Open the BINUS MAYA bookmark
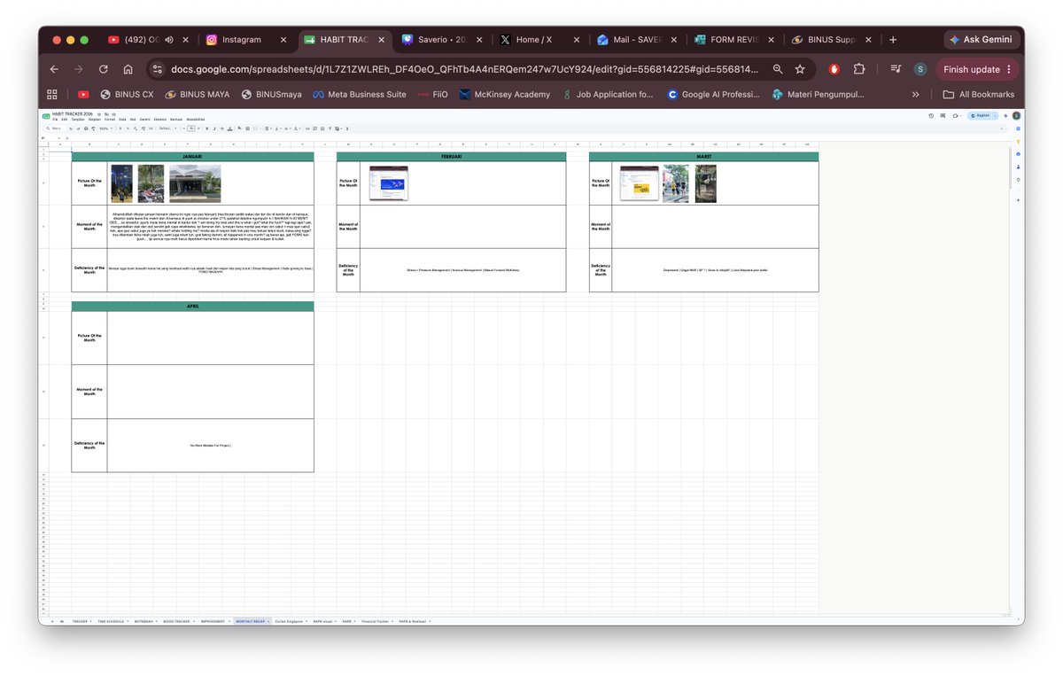Viewport: 1063px width, 676px height. point(197,94)
